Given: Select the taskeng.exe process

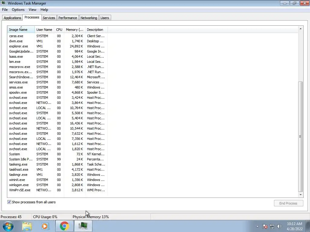Looking at the screenshot, I should (x=57, y=164).
